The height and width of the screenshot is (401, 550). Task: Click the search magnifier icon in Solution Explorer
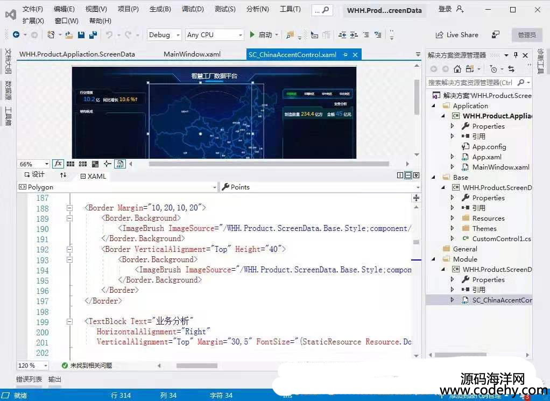(x=521, y=82)
